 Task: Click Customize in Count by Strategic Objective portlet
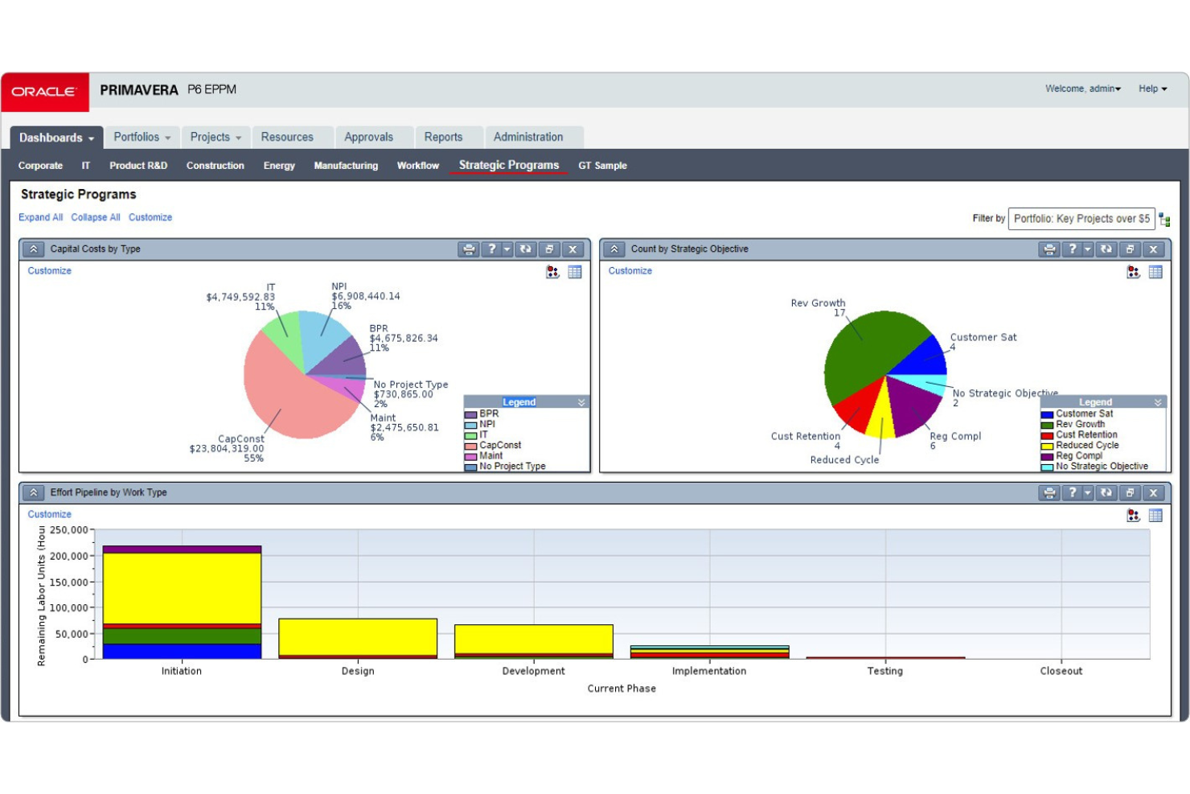[x=630, y=271]
